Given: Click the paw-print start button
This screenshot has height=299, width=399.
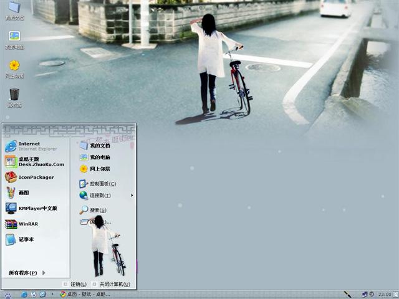Looking at the screenshot, I should click(8, 295).
